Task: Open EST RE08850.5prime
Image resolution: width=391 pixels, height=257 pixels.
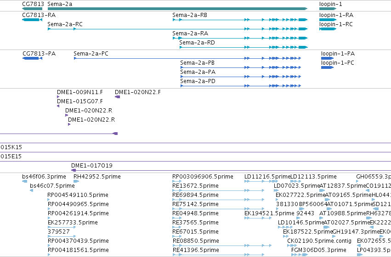Action: [x=196, y=241]
